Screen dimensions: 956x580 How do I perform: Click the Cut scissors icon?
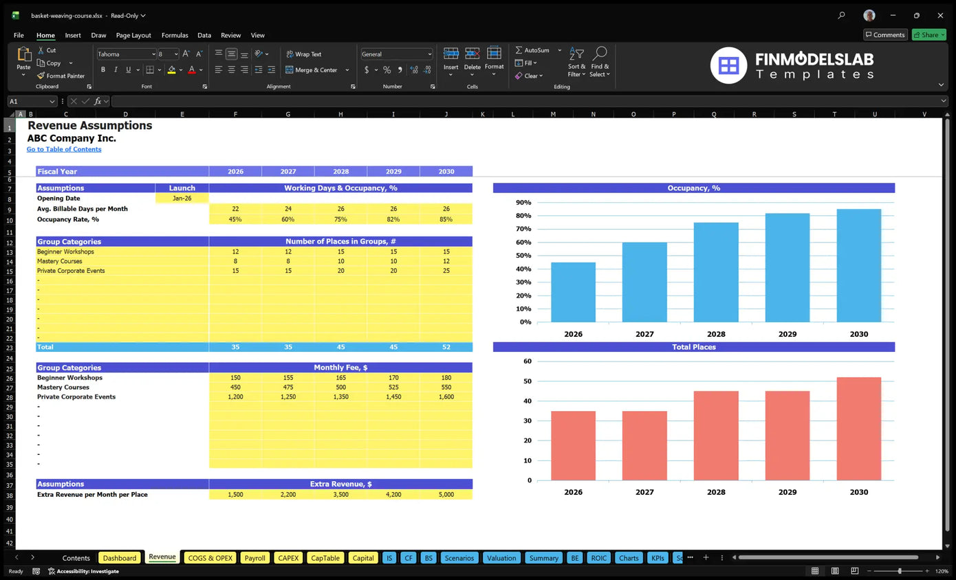click(41, 50)
